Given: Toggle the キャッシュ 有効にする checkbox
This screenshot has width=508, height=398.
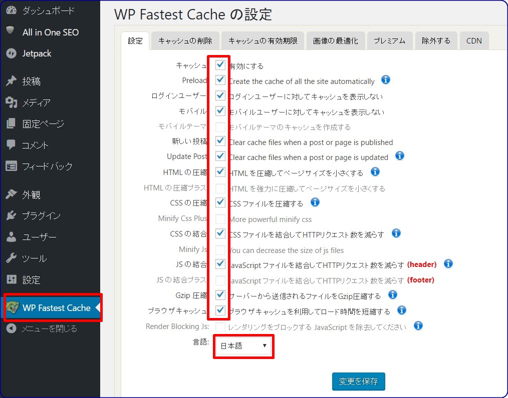Looking at the screenshot, I should pos(220,65).
